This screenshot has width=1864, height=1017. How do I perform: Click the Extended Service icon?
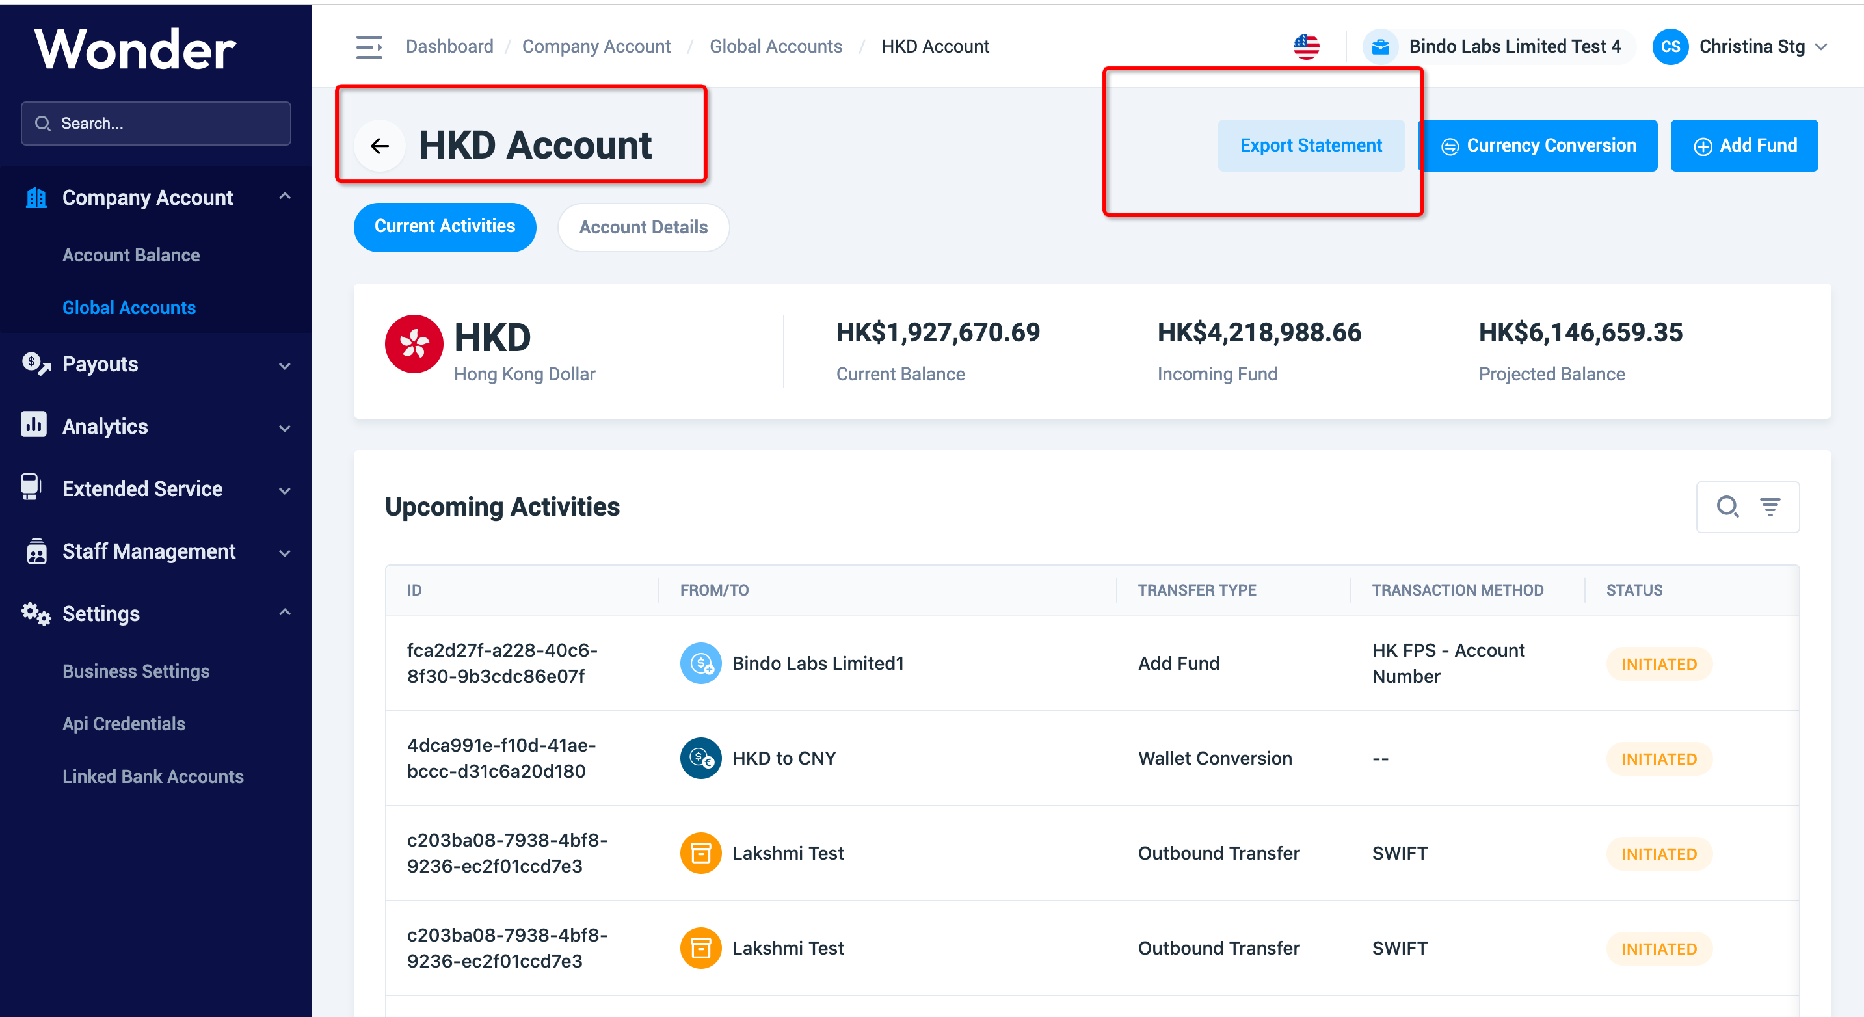coord(31,488)
